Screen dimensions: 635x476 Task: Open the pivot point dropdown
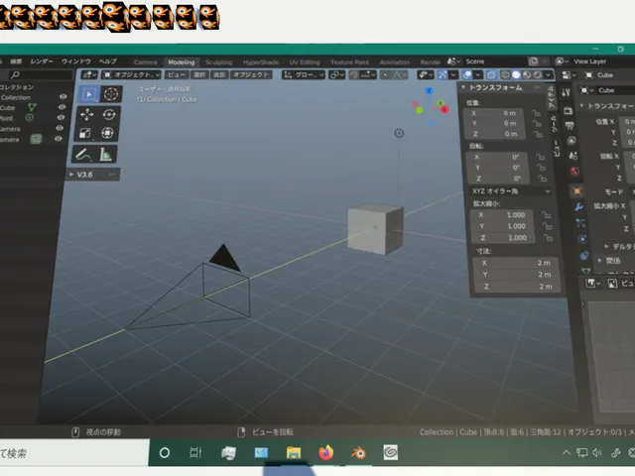(337, 75)
